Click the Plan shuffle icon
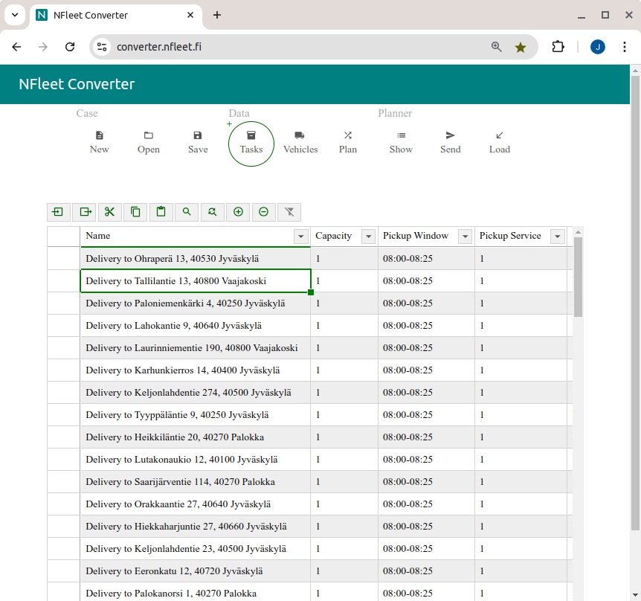Viewport: 641px width, 601px height. [348, 135]
